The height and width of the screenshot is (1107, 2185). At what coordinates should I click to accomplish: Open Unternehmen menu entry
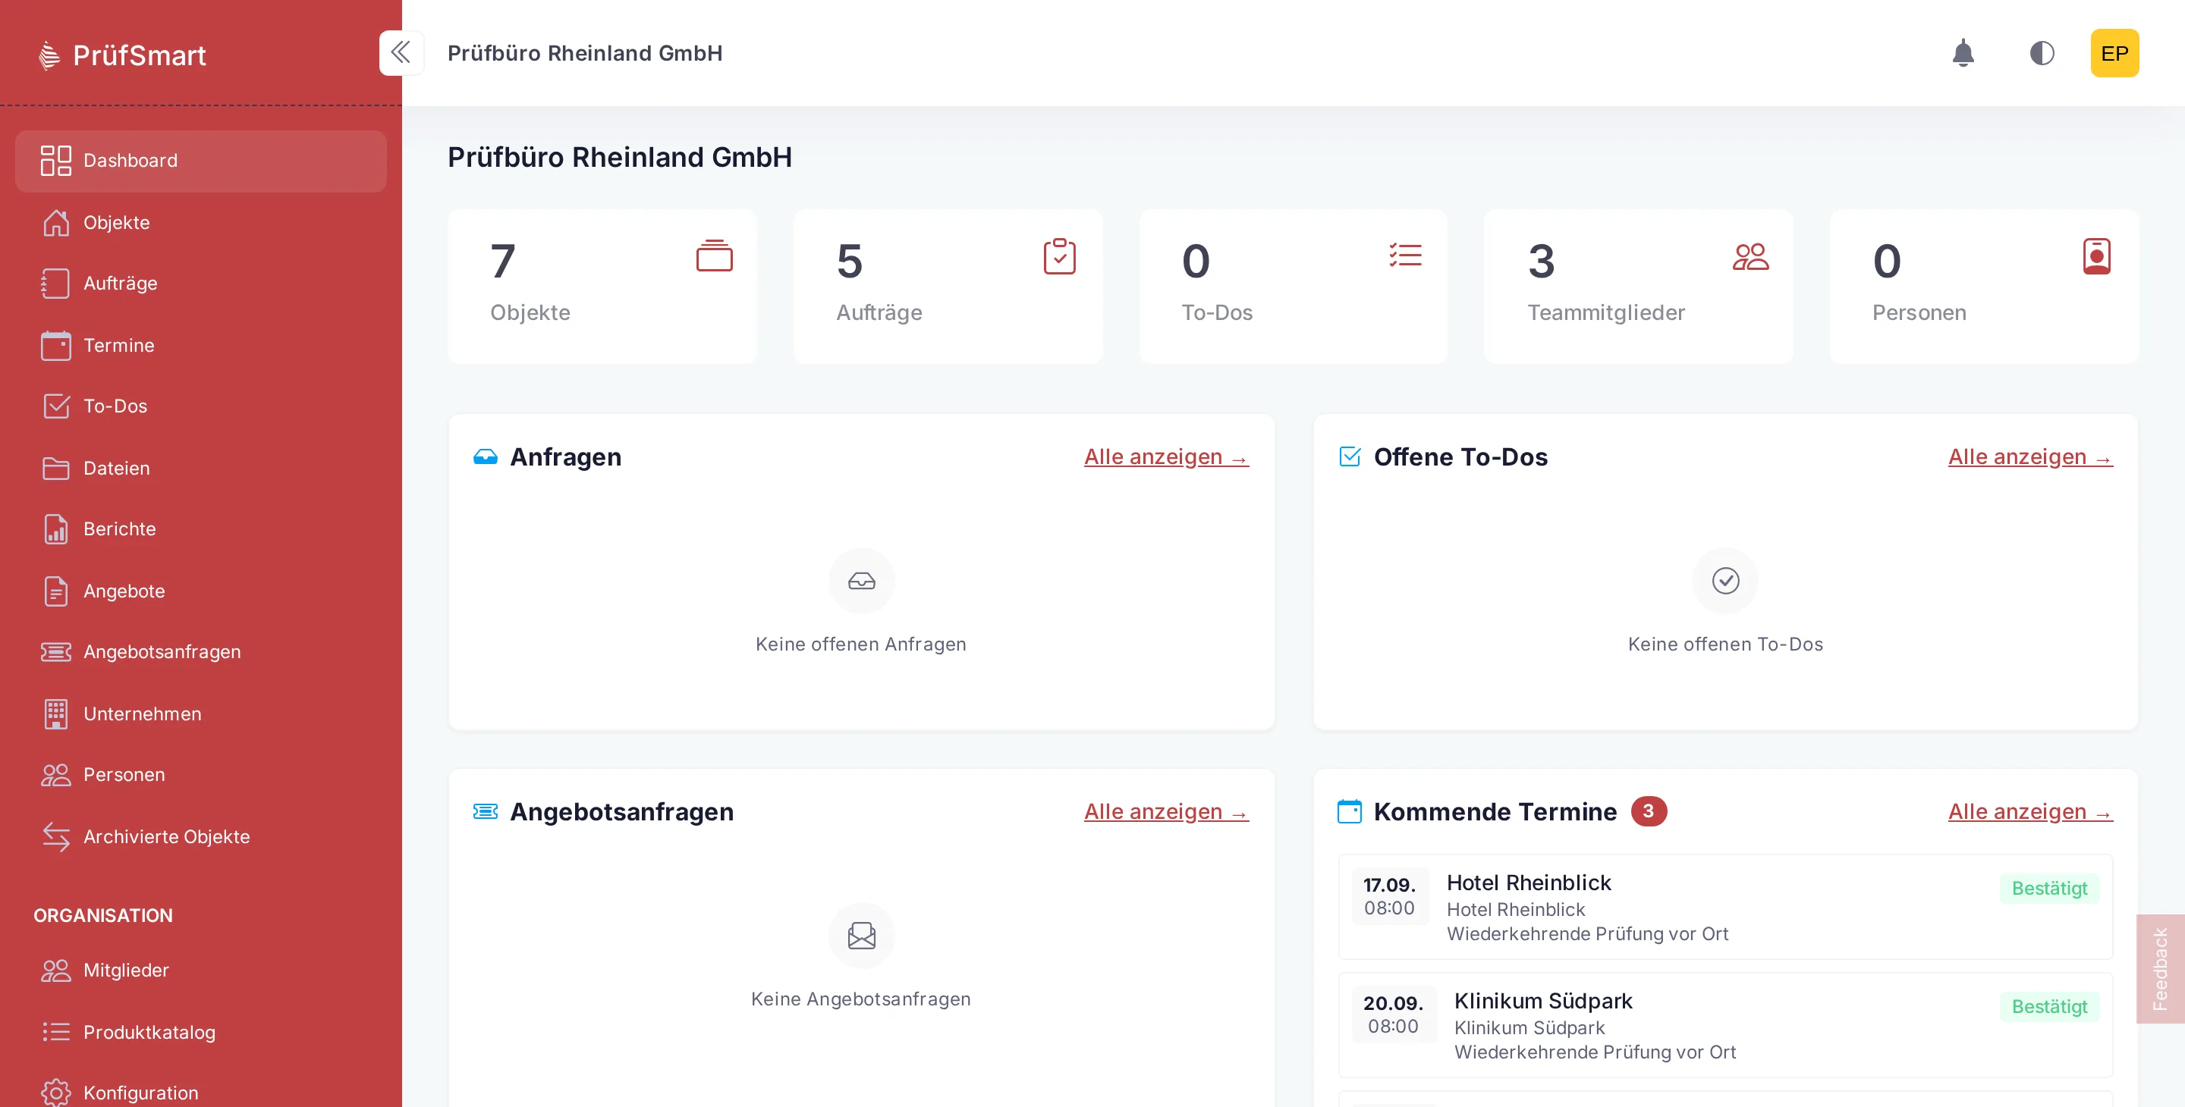(x=200, y=713)
